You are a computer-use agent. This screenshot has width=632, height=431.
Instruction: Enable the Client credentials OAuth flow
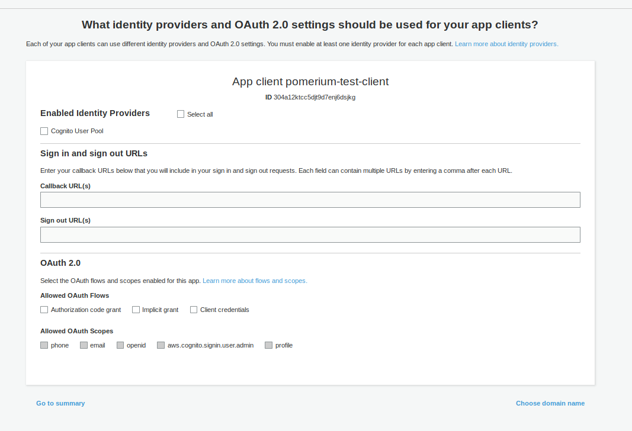(x=193, y=309)
